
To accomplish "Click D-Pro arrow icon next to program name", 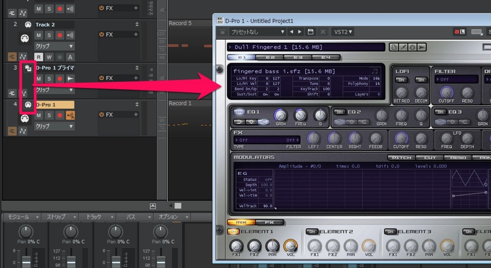I will (421, 47).
